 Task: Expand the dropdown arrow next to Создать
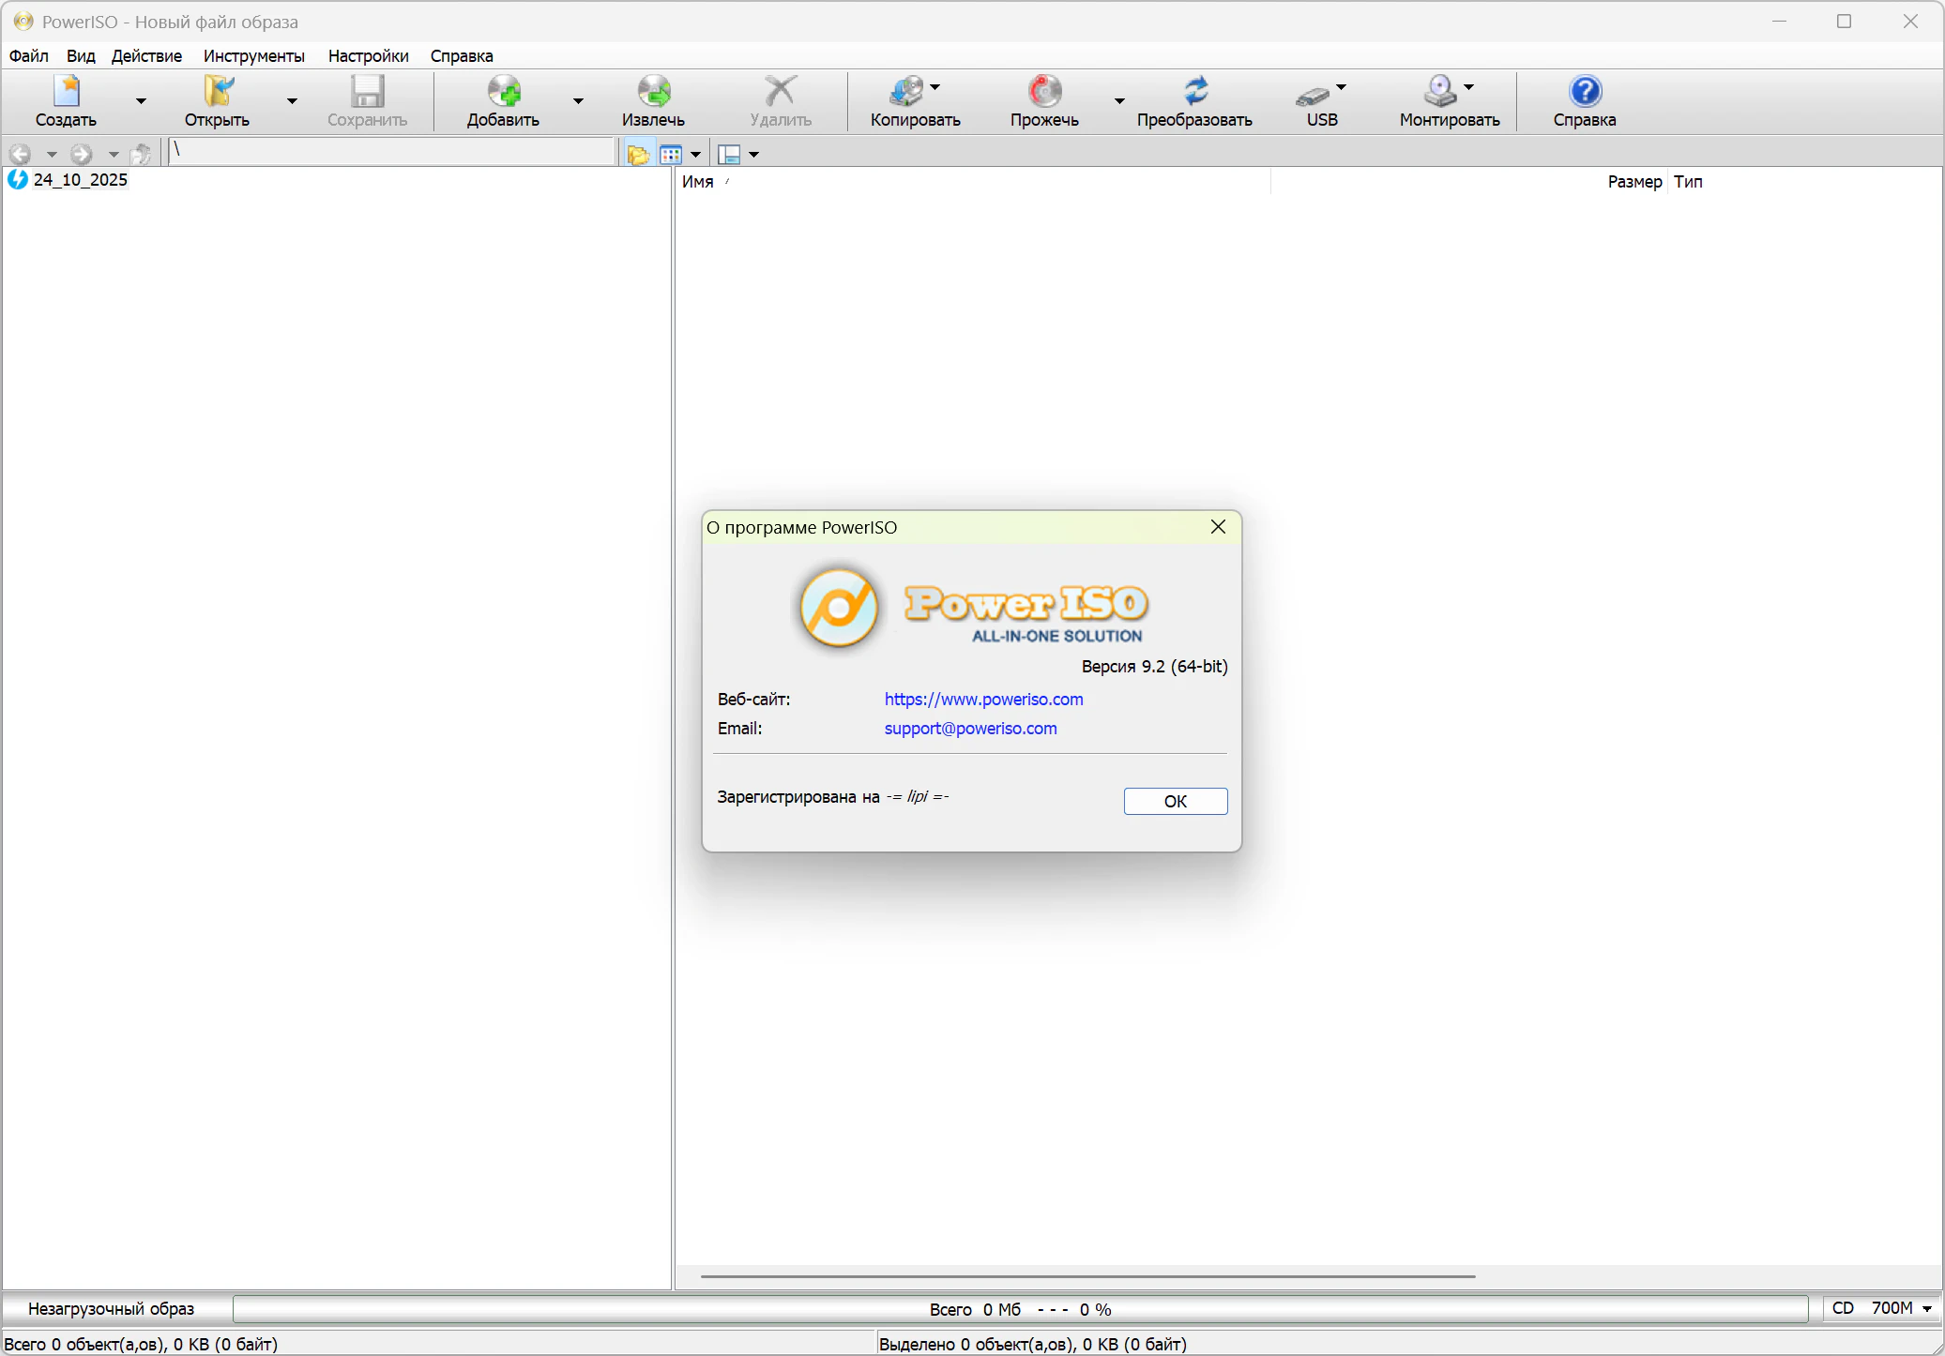tap(141, 101)
